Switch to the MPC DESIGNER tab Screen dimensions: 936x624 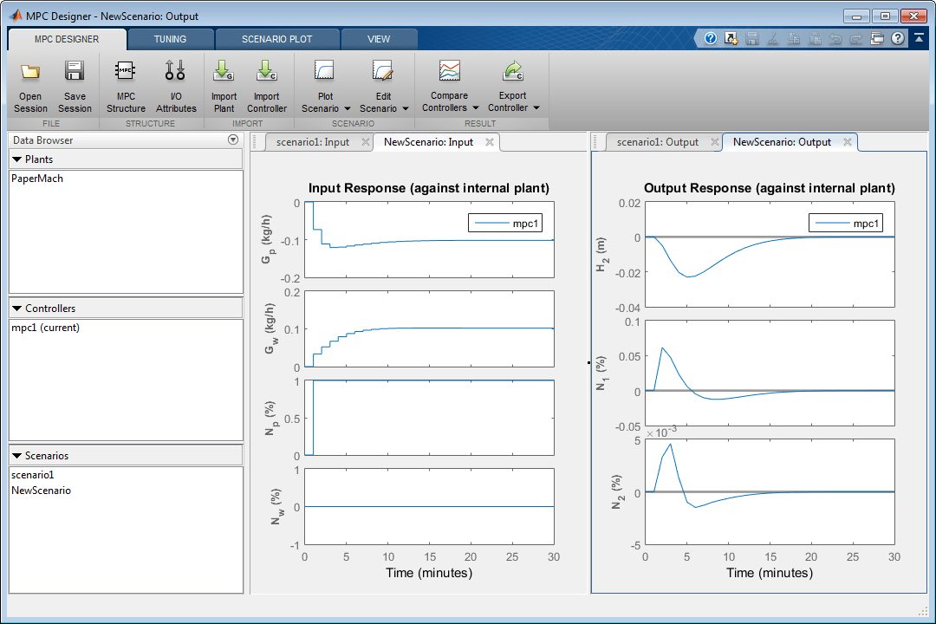tap(67, 39)
